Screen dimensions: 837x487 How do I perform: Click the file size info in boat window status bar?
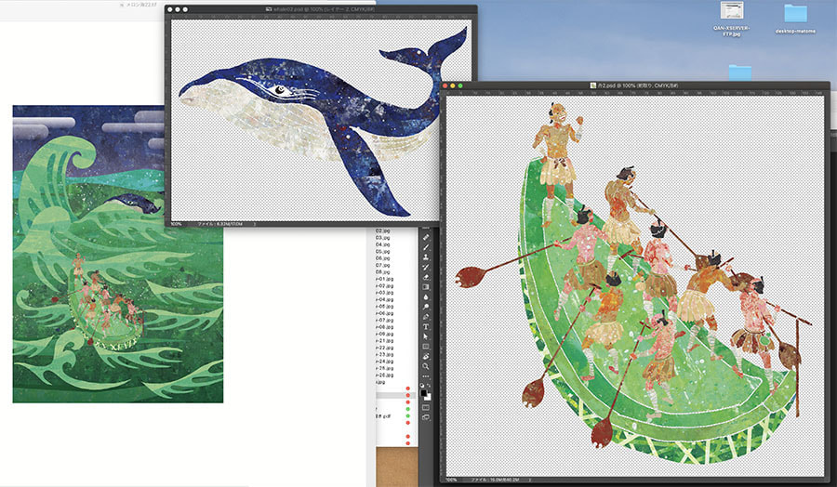(x=498, y=480)
